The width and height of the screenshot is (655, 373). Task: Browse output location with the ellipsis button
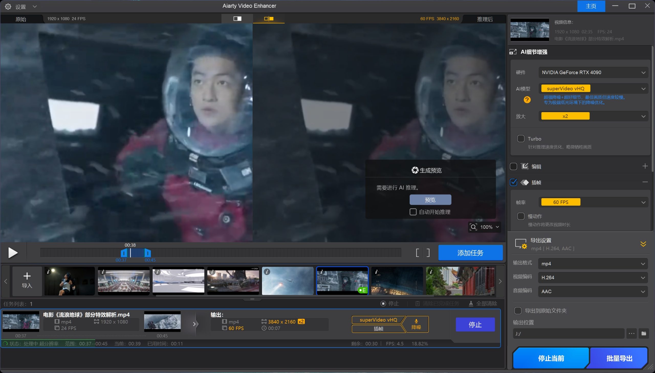pyautogui.click(x=631, y=334)
